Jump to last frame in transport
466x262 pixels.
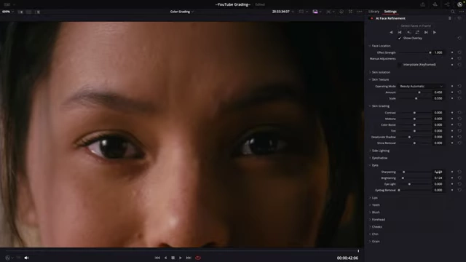pos(189,258)
